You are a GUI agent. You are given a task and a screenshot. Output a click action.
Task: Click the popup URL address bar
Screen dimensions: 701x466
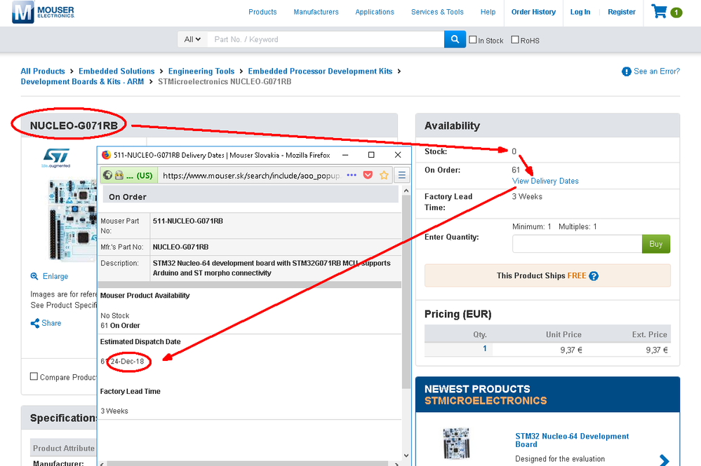(x=251, y=175)
